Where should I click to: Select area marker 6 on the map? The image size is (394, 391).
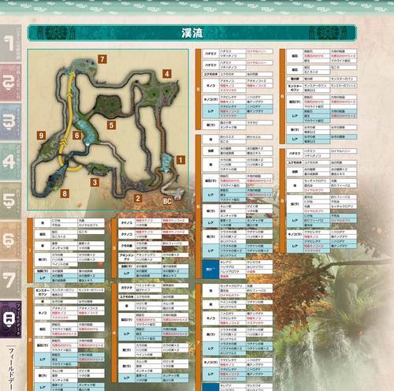pos(77,136)
